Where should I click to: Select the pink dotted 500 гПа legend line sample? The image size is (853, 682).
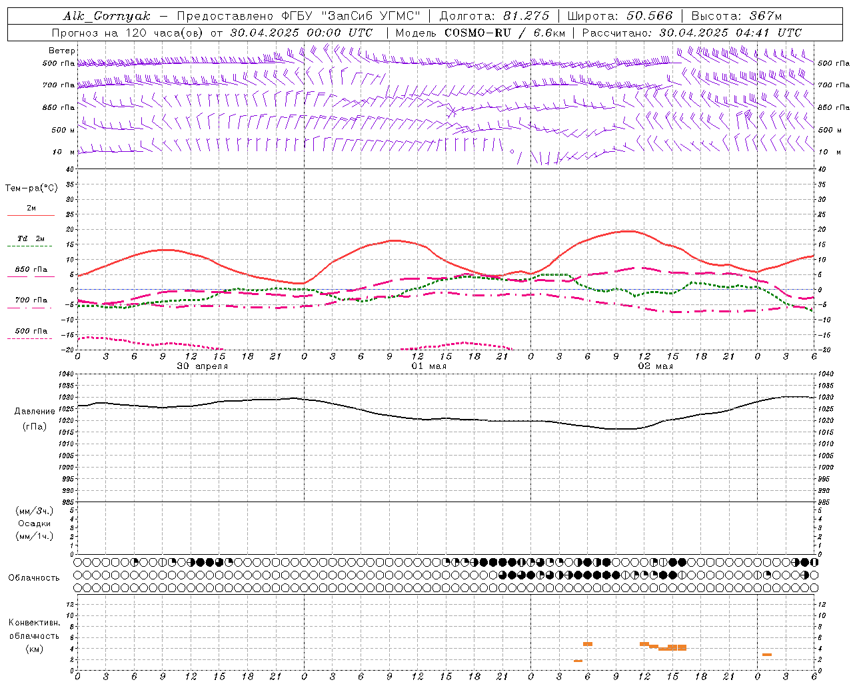tap(31, 338)
